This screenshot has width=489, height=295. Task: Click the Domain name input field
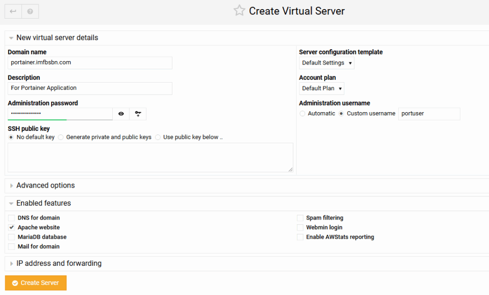tap(90, 63)
